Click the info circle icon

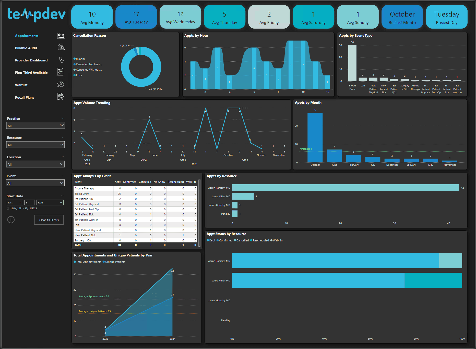pyautogui.click(x=11, y=220)
